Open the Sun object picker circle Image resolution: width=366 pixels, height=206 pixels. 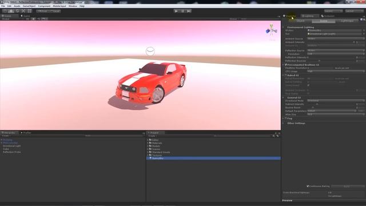364,34
